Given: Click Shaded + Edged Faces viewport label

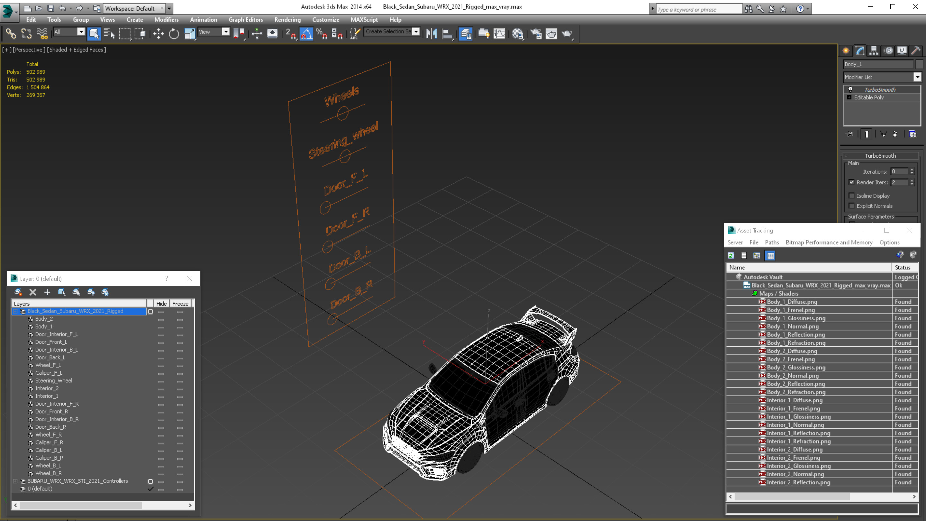Looking at the screenshot, I should [77, 50].
